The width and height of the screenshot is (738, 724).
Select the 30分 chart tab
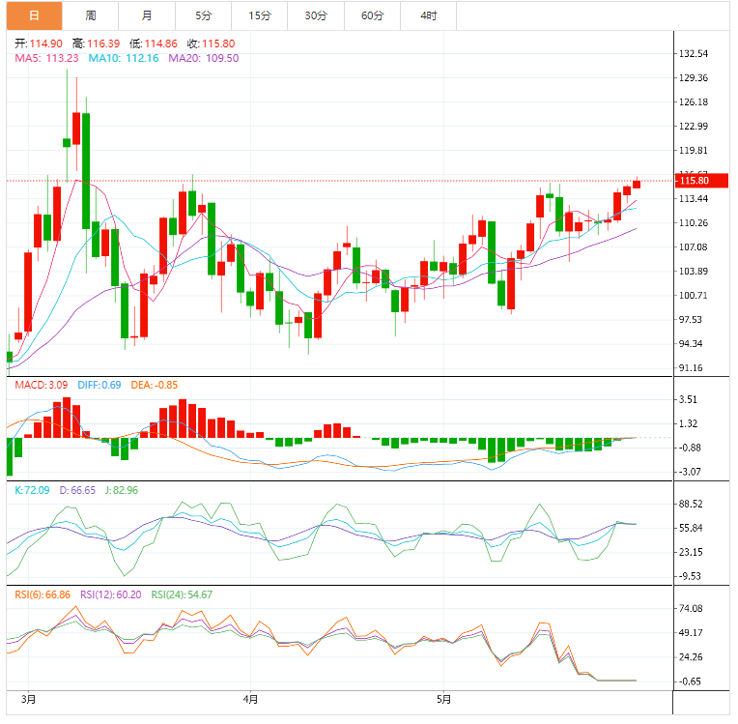pyautogui.click(x=315, y=15)
